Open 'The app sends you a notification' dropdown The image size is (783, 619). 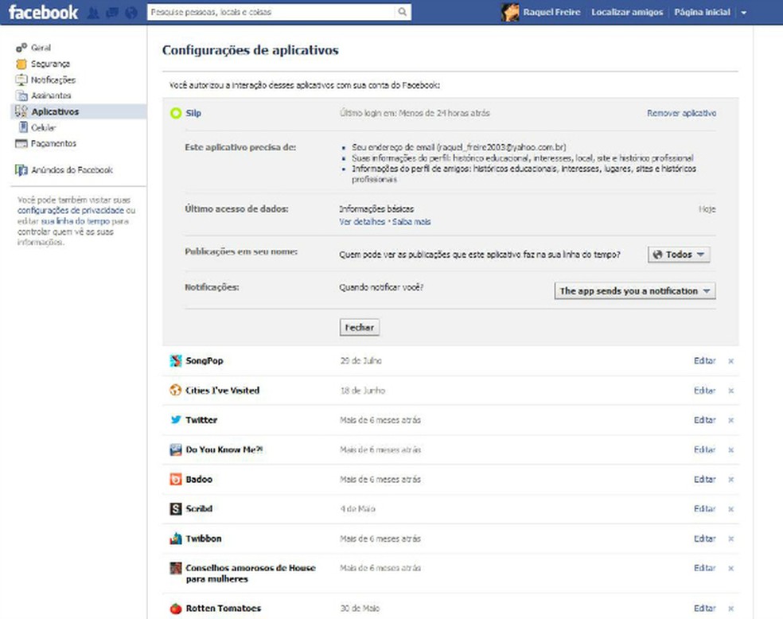tap(635, 291)
